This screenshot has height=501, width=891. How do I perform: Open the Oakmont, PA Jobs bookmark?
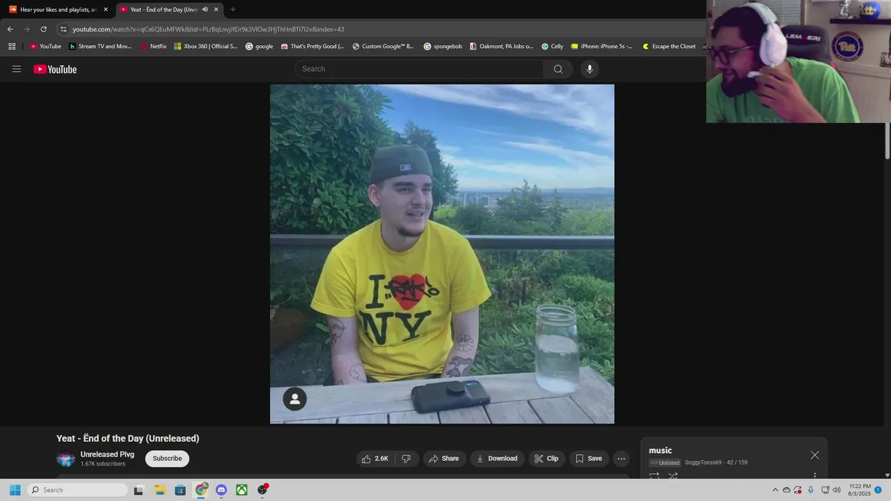(501, 47)
